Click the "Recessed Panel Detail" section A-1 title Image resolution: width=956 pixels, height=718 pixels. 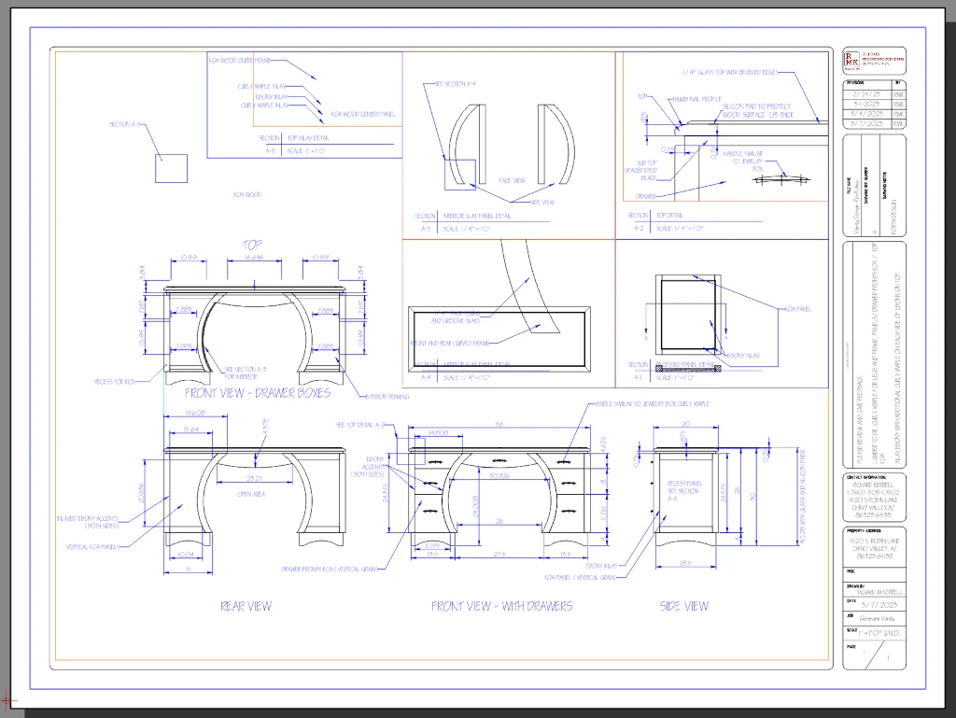click(x=685, y=365)
